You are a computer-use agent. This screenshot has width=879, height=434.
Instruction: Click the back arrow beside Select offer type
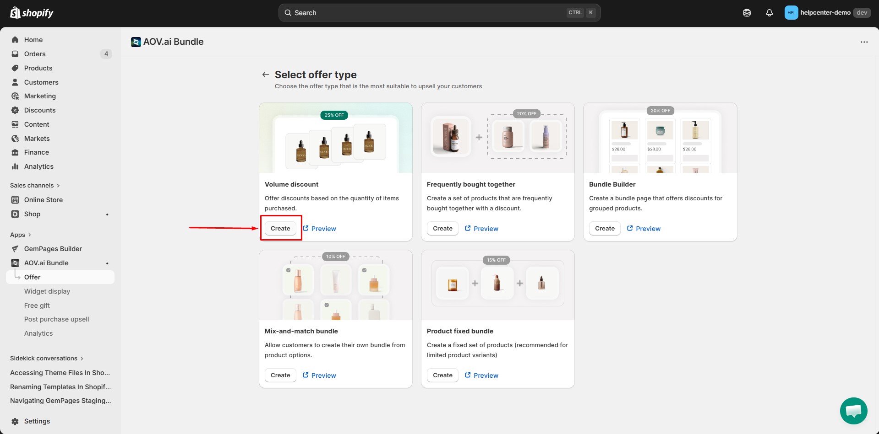pos(265,75)
